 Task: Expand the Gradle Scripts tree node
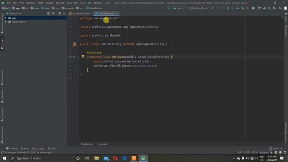click(5, 22)
